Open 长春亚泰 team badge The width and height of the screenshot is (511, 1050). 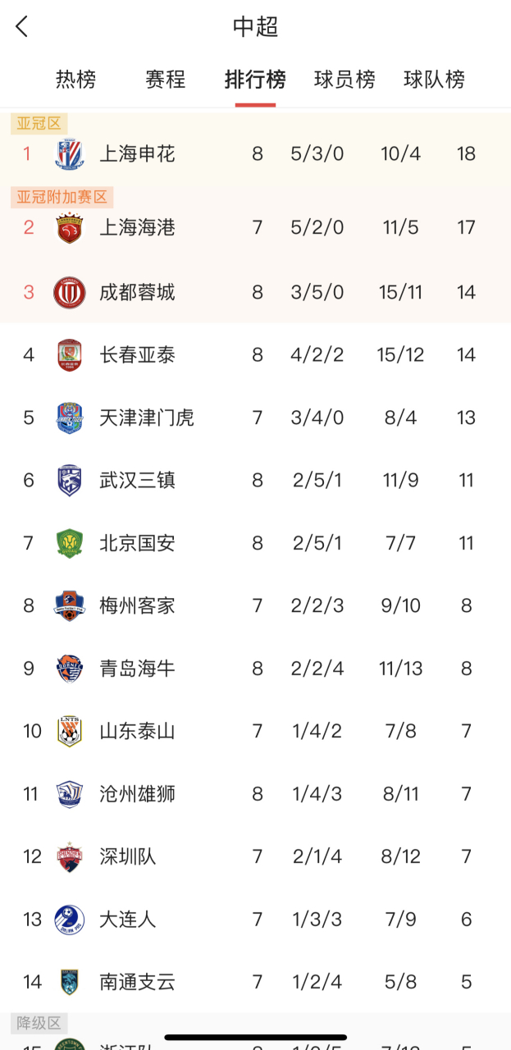tap(69, 355)
